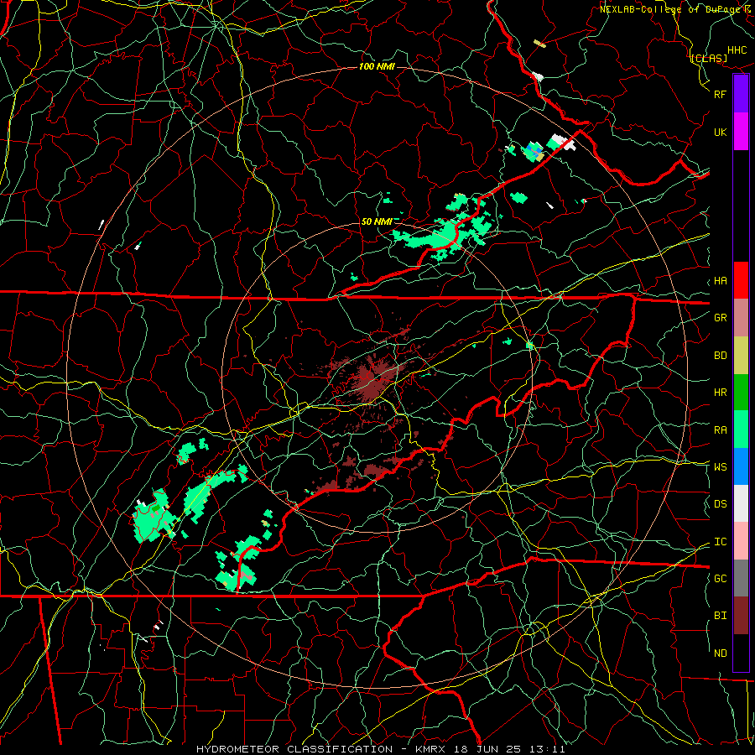
Task: Select the GR pink legend swatch
Action: coord(741,318)
